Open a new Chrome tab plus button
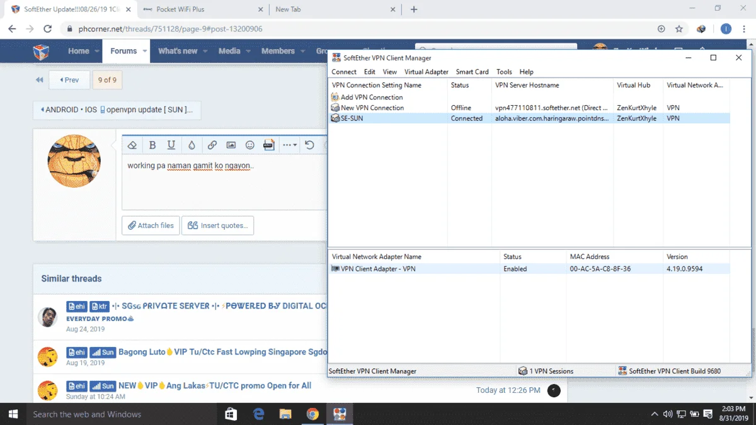The width and height of the screenshot is (756, 425). (414, 9)
